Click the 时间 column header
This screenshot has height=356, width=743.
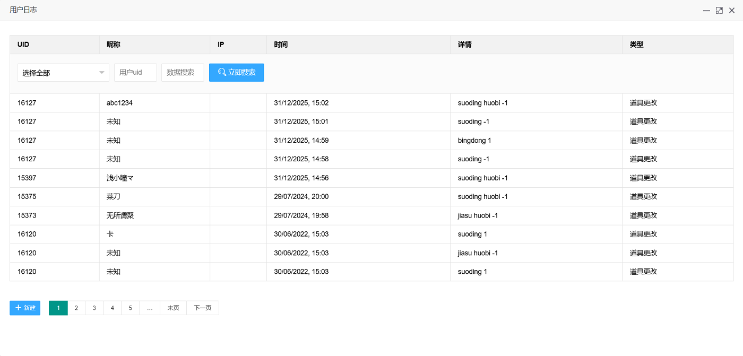(x=281, y=45)
